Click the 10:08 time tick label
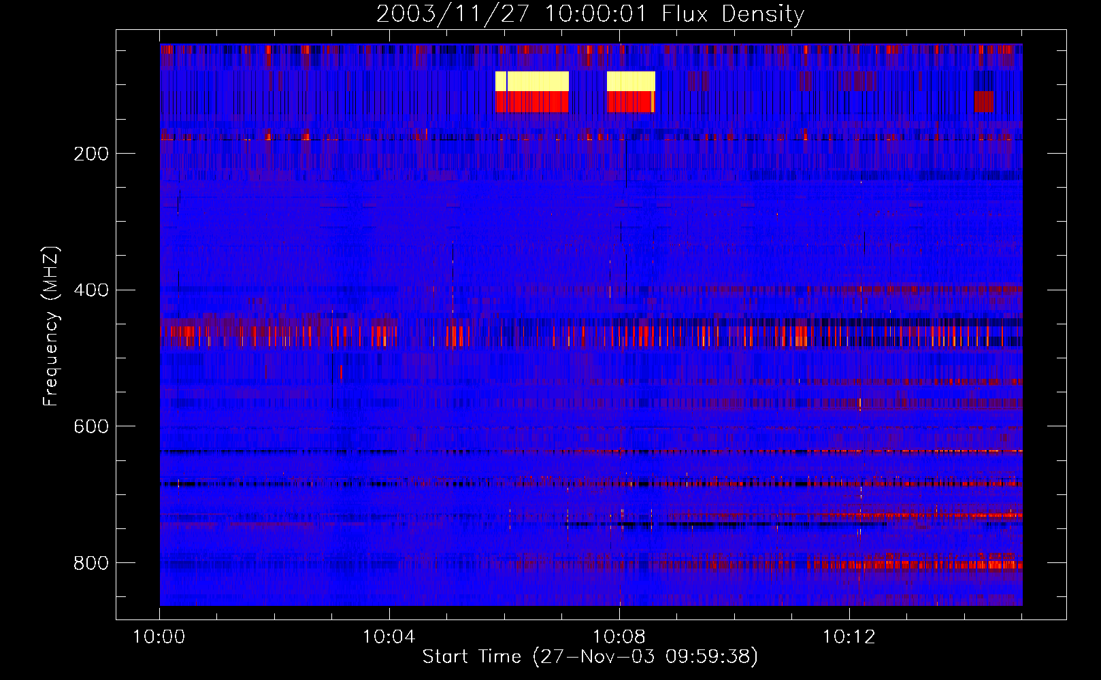This screenshot has height=680, width=1101. click(x=619, y=636)
